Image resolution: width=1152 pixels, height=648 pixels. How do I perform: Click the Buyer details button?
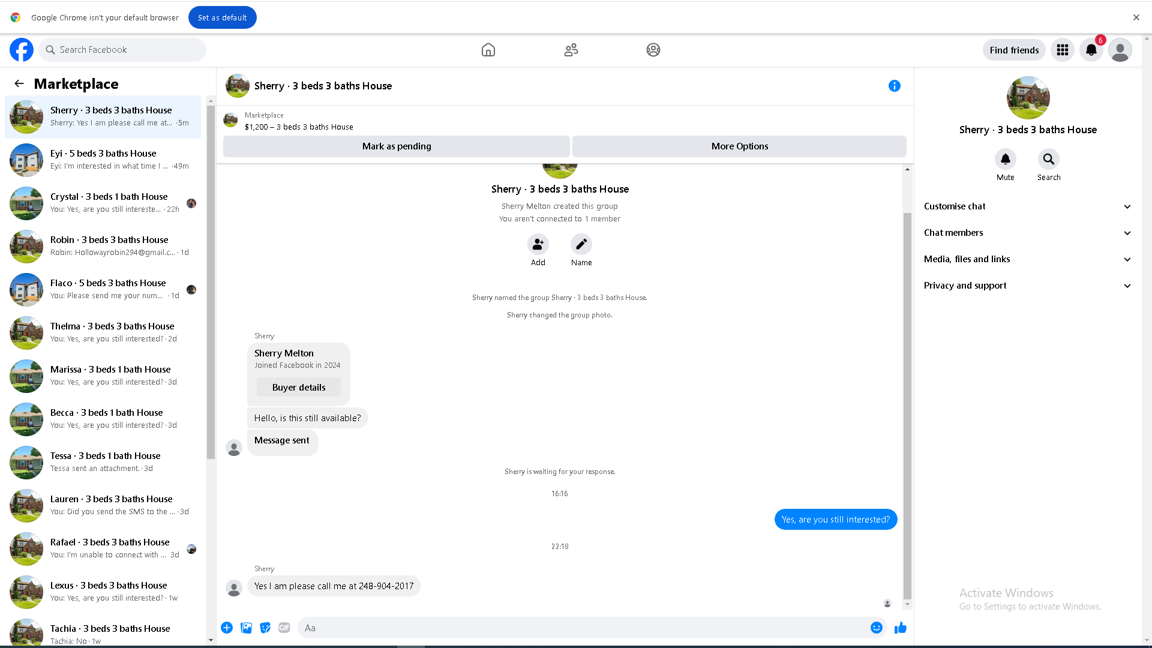tap(299, 388)
